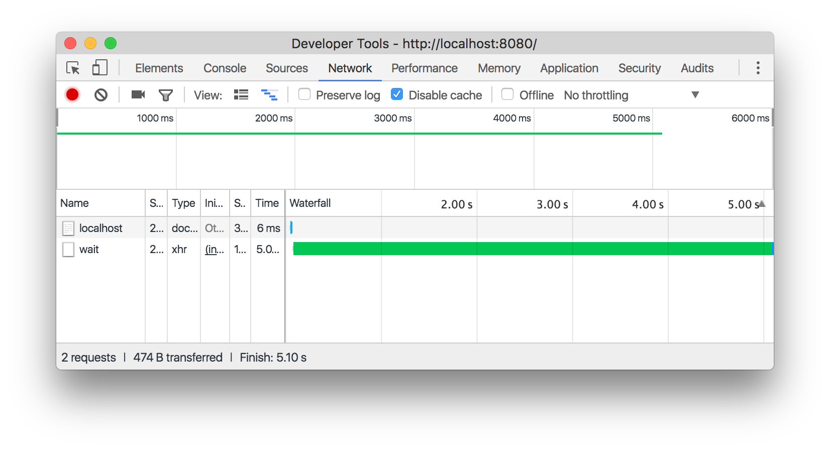
Task: Go to the Sources tab
Action: [287, 68]
